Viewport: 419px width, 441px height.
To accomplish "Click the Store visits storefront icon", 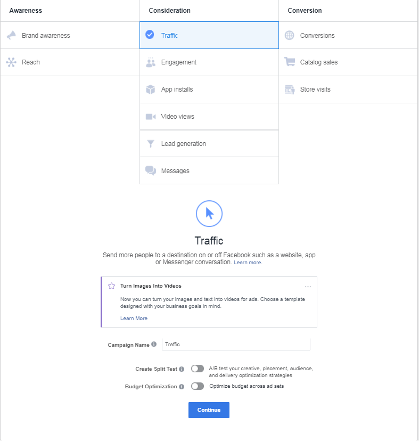I will (290, 89).
